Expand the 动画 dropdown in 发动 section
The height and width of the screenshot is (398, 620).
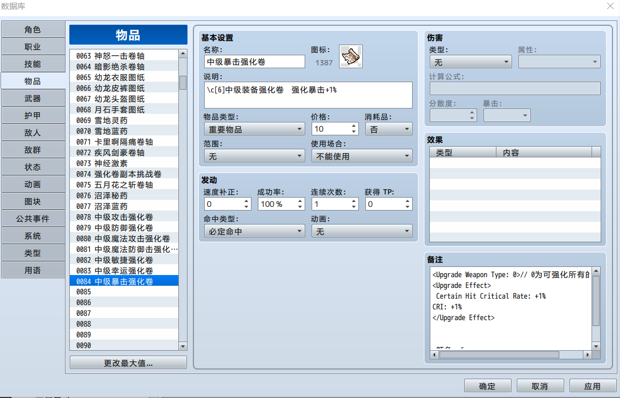362,231
